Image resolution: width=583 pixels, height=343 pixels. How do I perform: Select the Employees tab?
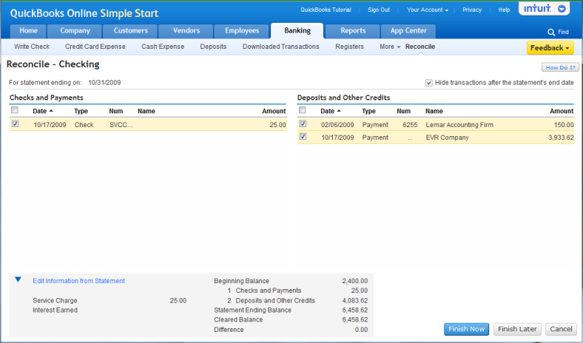[x=242, y=31]
